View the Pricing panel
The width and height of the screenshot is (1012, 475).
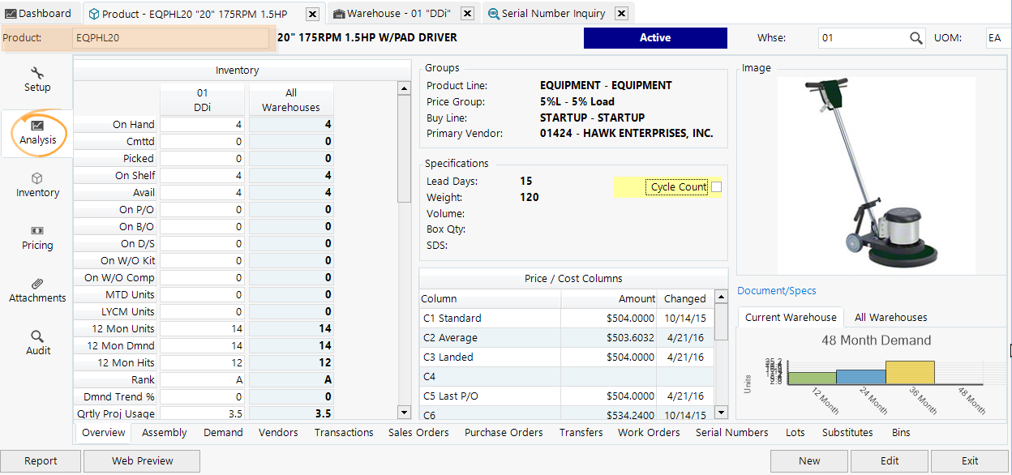36,238
